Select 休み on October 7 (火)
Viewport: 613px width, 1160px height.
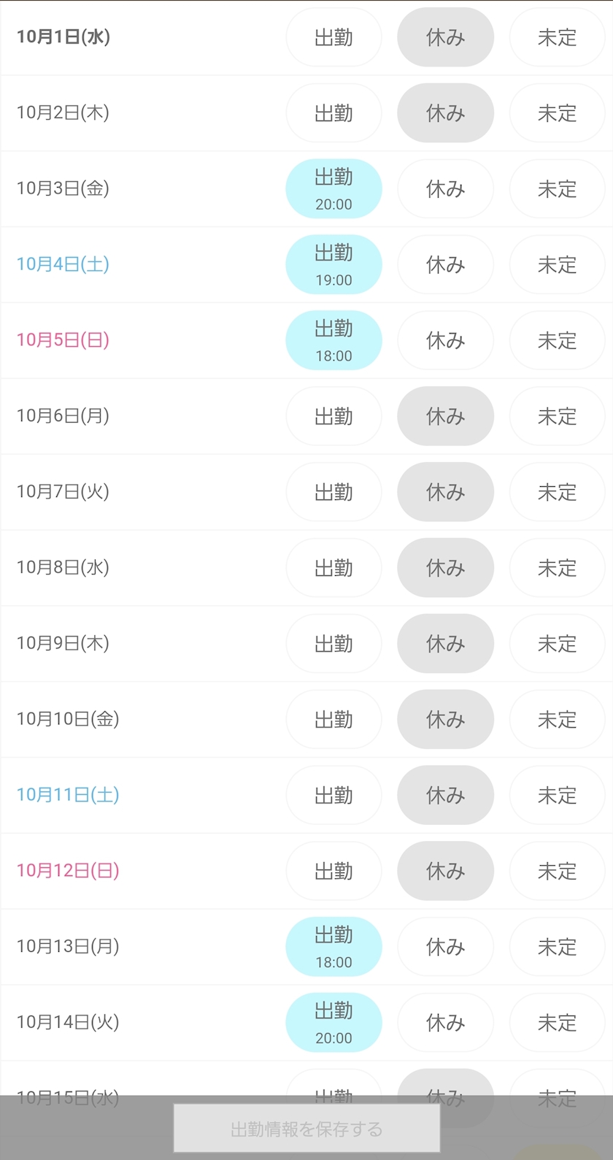click(x=445, y=492)
